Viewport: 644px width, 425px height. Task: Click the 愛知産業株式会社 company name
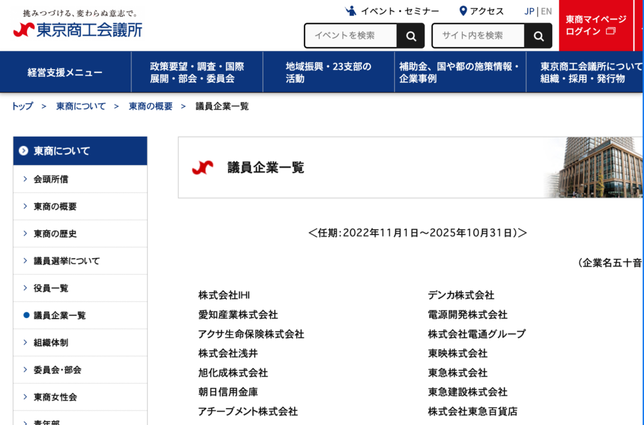click(x=238, y=314)
